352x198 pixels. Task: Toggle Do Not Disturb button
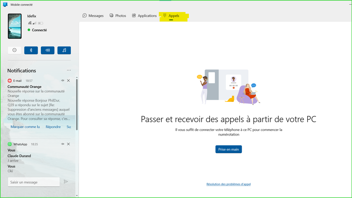[x=14, y=50]
